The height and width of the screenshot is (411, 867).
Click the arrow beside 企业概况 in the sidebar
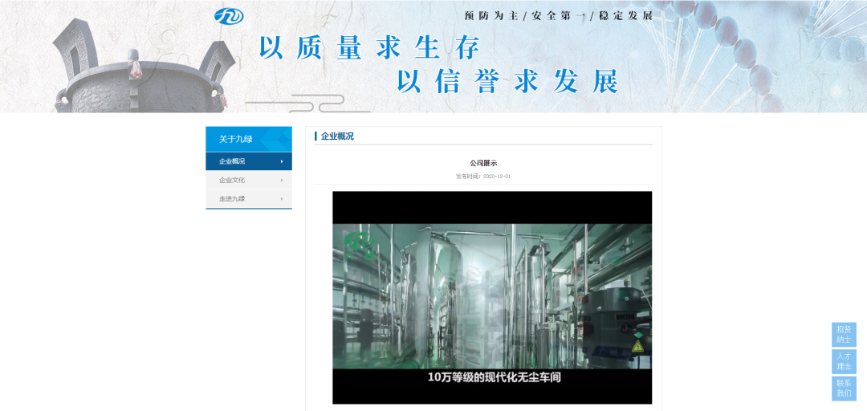tap(282, 161)
